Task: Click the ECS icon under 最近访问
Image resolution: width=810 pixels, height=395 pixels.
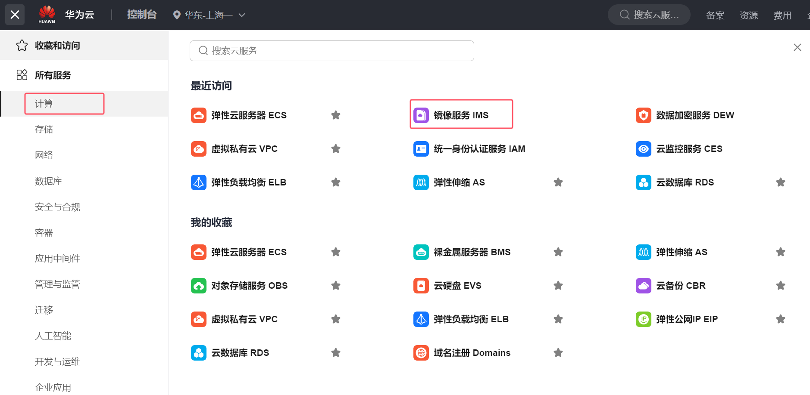Action: 199,115
